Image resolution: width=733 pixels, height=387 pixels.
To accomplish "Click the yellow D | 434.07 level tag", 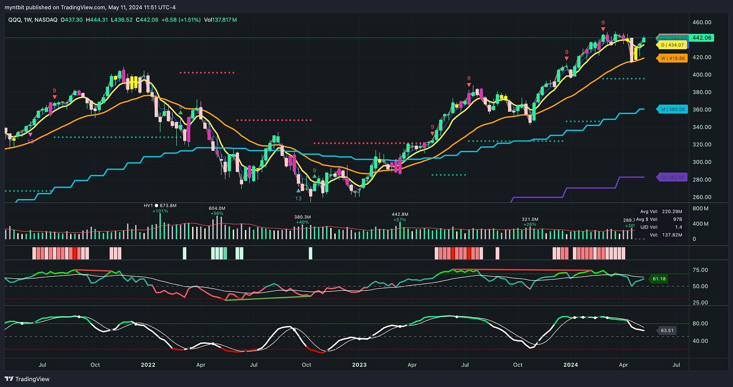I will 672,45.
